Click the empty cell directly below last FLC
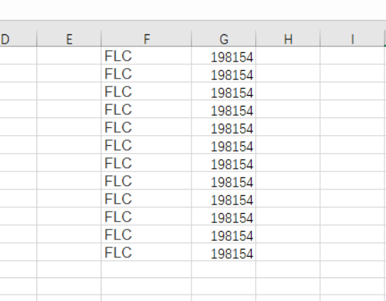Image resolution: width=386 pixels, height=301 pixels. point(147,270)
